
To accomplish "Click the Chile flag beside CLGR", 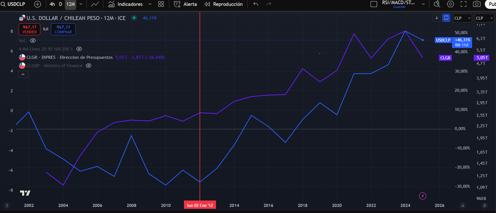I will pos(22,57).
